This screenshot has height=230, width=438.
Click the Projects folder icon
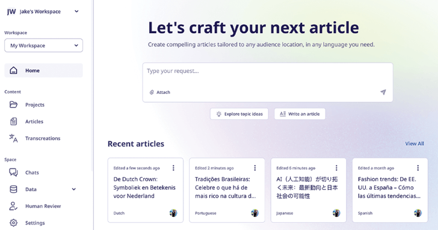(x=13, y=105)
